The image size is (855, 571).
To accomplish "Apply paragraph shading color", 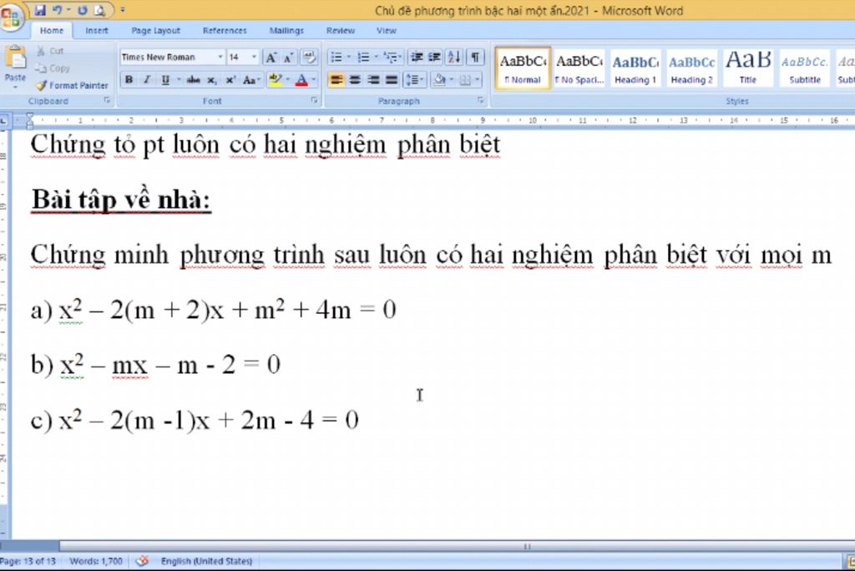I will point(439,80).
